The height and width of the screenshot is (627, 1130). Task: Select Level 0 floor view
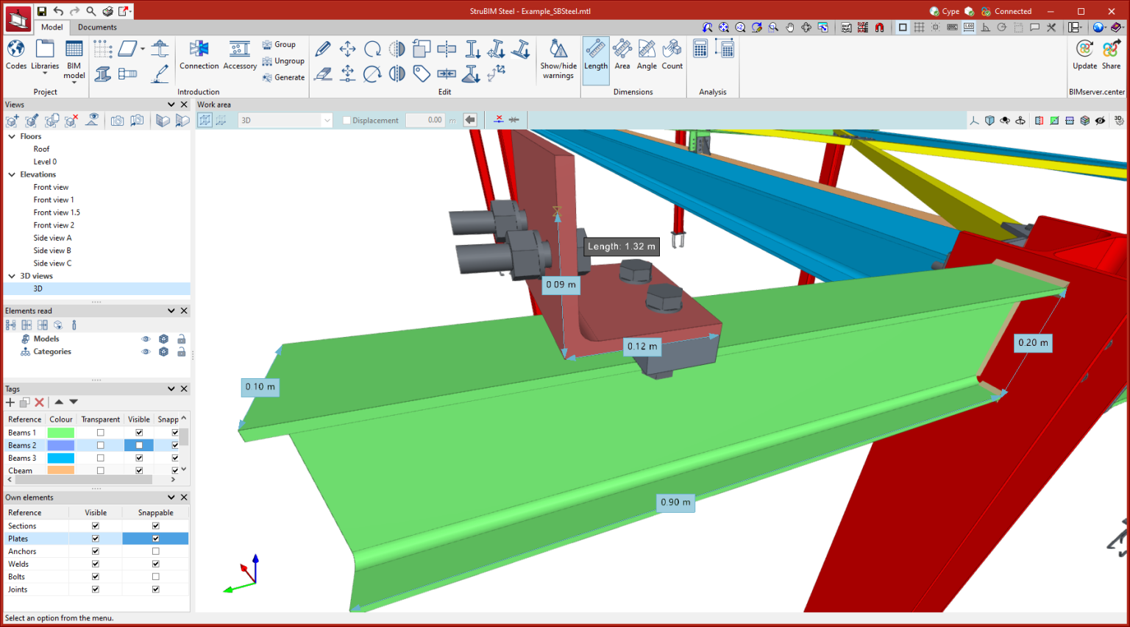coord(45,162)
